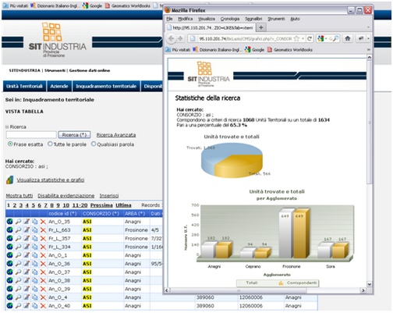Click the Inserisci link
Image resolution: width=393 pixels, height=313 pixels.
point(109,196)
